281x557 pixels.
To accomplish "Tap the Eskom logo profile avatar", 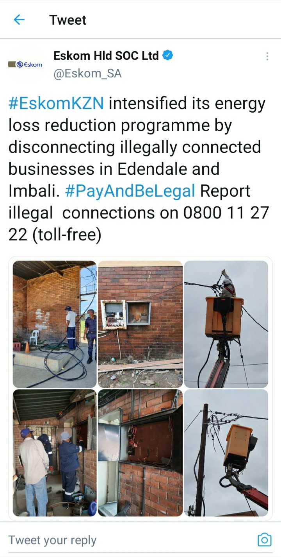I will click(25, 64).
